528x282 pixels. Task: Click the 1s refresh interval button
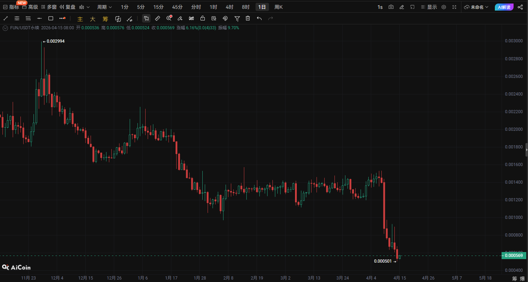(x=380, y=7)
